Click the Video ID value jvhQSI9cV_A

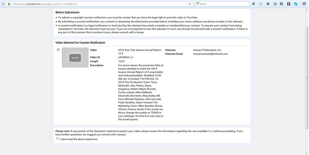(126, 57)
